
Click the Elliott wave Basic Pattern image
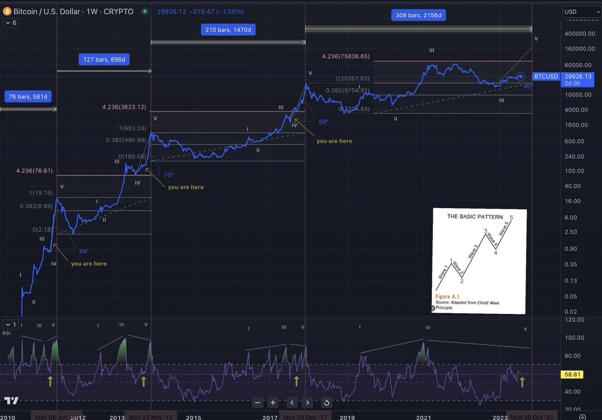pyautogui.click(x=479, y=261)
